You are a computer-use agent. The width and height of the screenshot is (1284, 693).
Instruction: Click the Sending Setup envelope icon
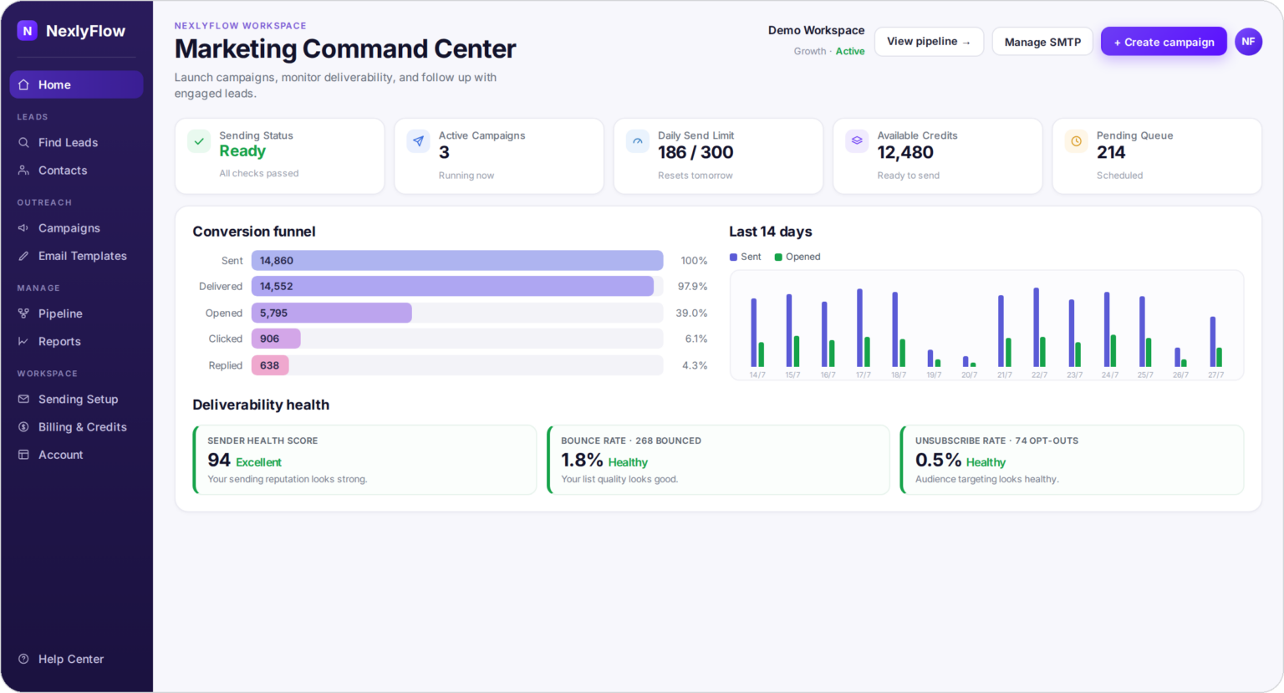[23, 399]
